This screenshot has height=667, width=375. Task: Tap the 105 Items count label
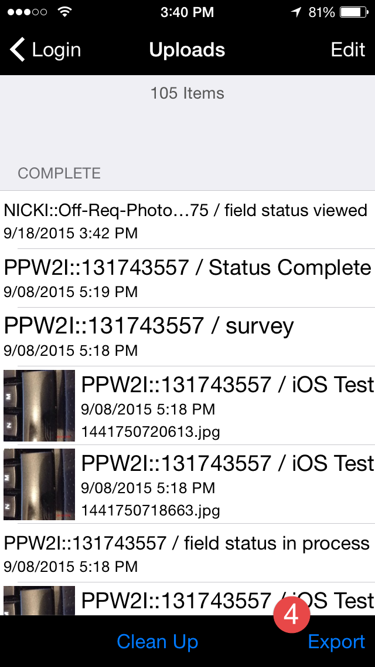point(187,93)
